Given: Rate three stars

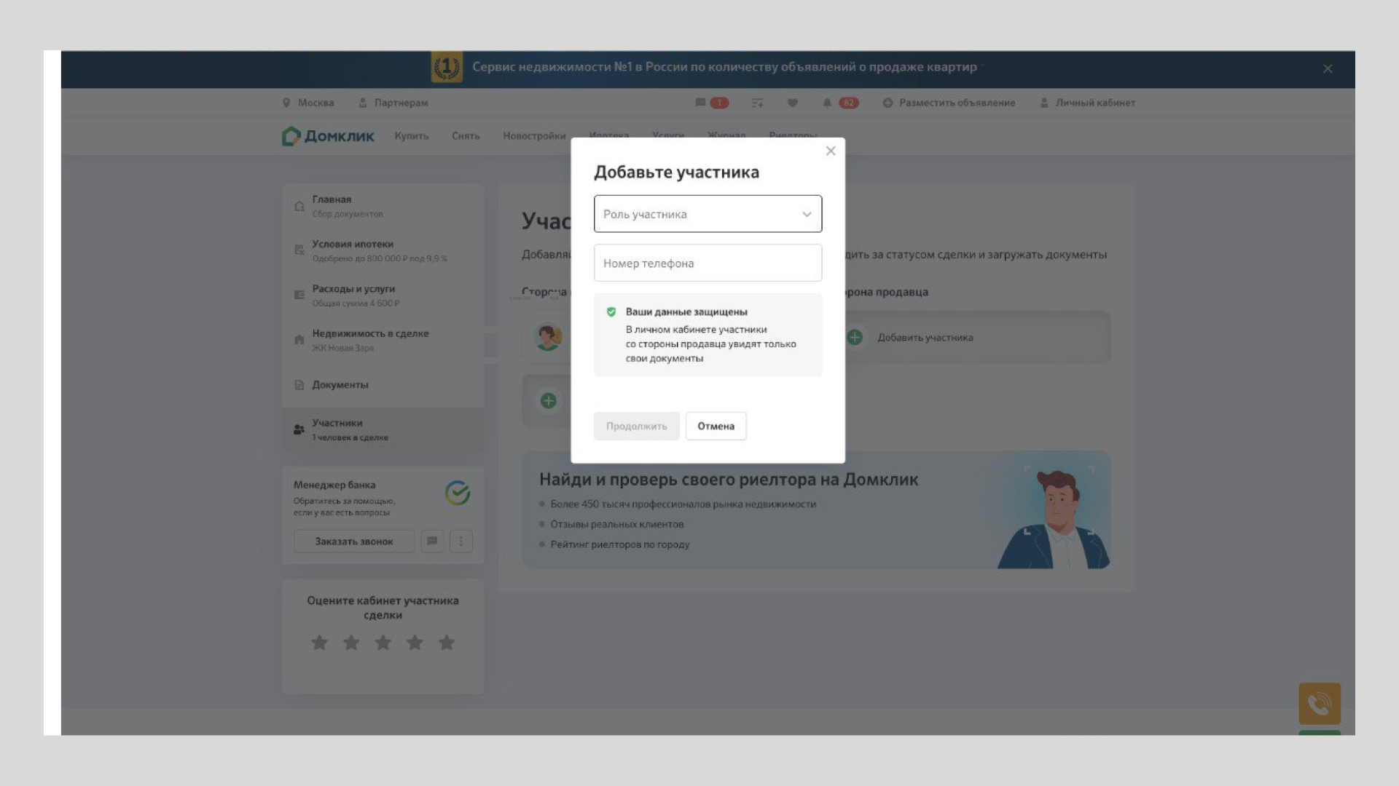Looking at the screenshot, I should (383, 643).
